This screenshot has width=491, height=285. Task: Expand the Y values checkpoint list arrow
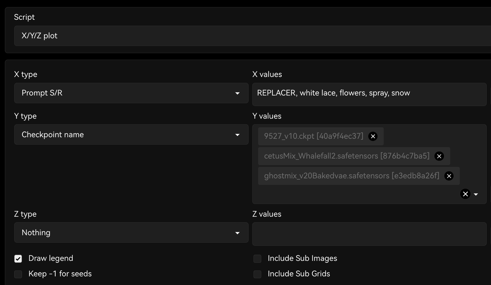coord(476,194)
